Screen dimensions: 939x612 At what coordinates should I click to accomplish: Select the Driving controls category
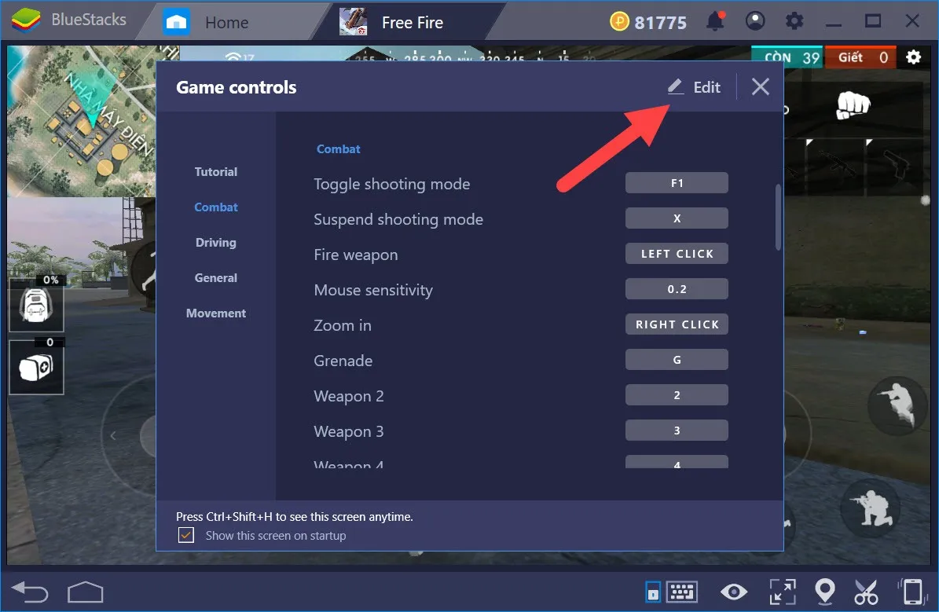216,243
